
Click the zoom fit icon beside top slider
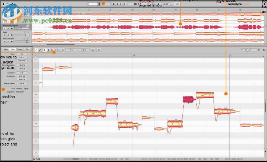click(x=99, y=4)
